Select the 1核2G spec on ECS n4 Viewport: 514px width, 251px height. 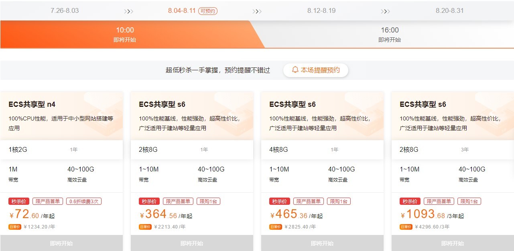click(18, 150)
